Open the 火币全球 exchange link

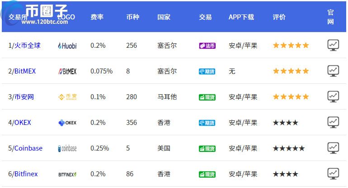[x=27, y=46]
